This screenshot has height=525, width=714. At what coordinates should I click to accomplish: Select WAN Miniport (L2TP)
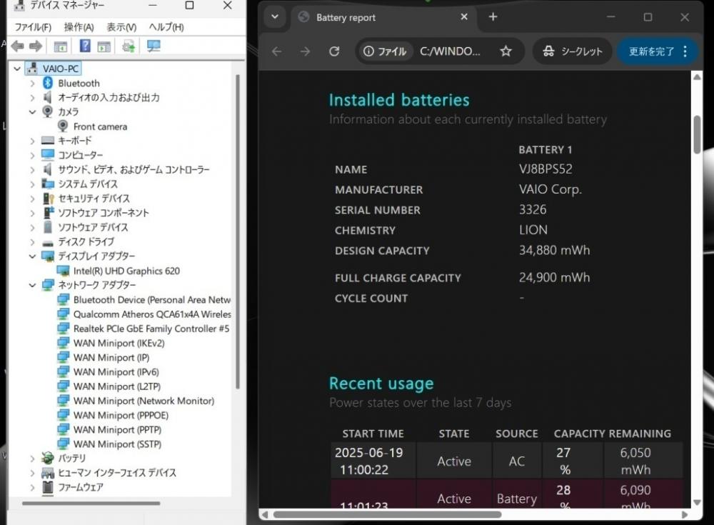pyautogui.click(x=117, y=386)
